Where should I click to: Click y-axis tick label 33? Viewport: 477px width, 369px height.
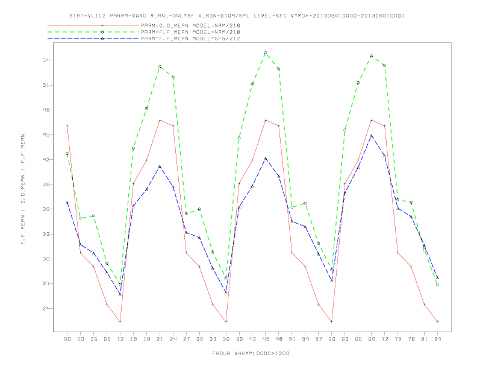46,234
